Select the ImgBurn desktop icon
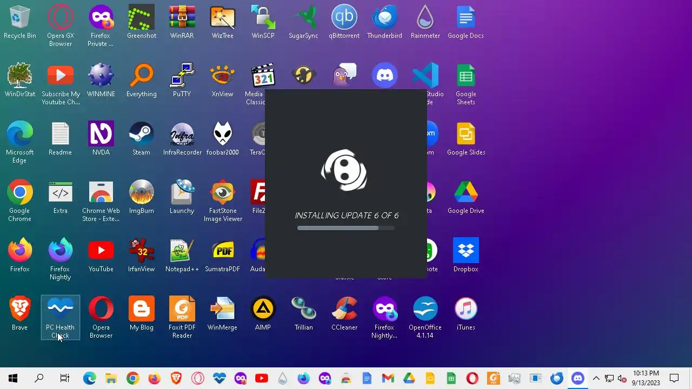Viewport: 692px width, 389px height. click(x=141, y=198)
